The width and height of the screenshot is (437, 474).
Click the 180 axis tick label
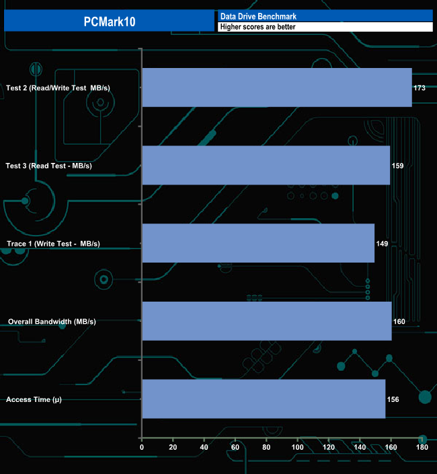pyautogui.click(x=422, y=447)
